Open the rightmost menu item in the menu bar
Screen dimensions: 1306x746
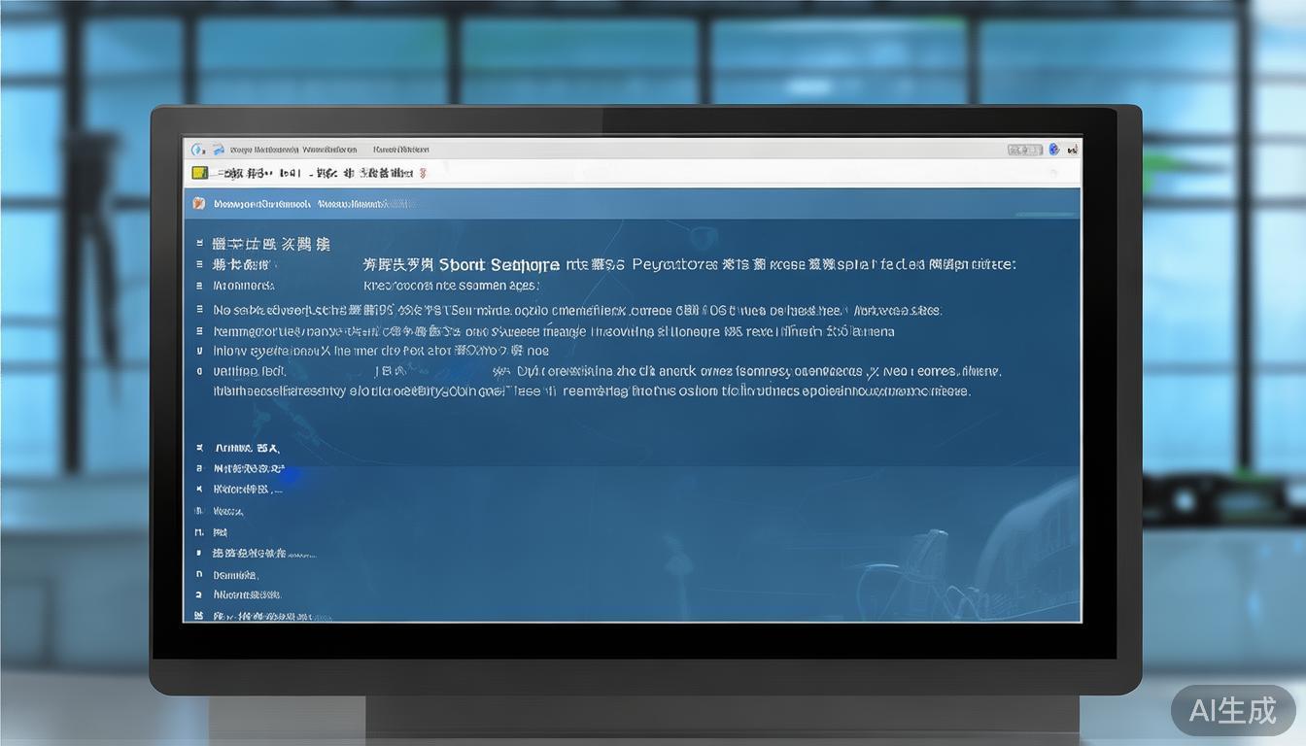pyautogui.click(x=400, y=149)
